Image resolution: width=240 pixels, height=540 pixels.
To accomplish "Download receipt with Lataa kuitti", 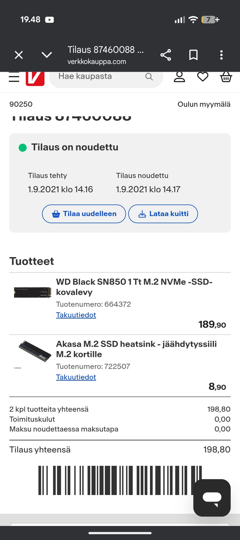I will point(163,214).
